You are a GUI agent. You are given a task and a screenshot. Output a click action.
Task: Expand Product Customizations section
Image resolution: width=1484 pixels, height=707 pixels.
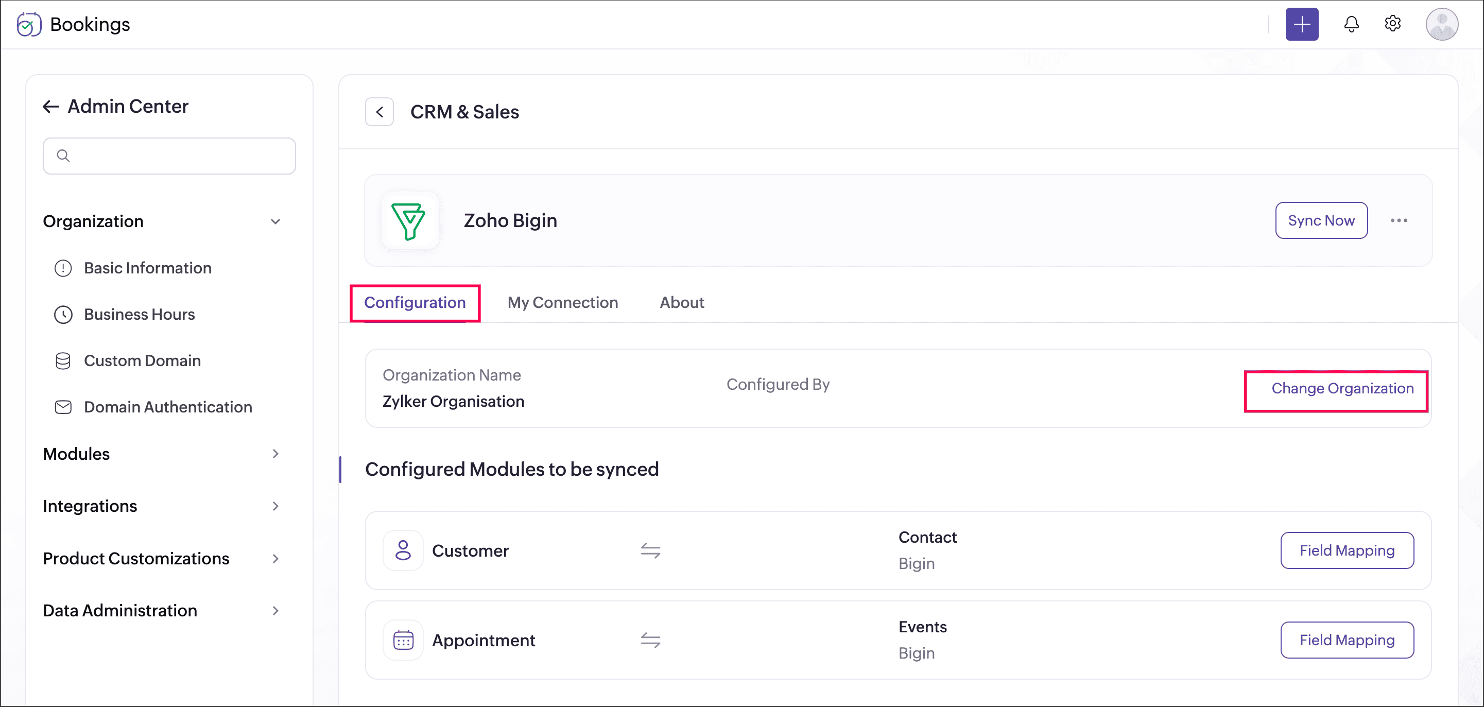coord(275,558)
